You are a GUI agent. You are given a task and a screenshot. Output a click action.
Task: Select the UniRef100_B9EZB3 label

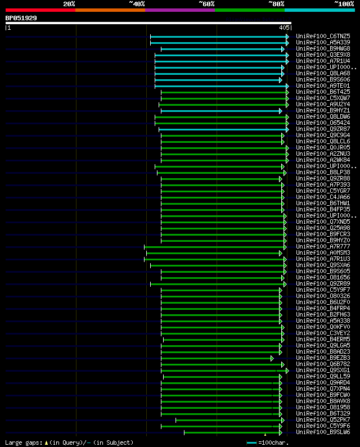323,358
